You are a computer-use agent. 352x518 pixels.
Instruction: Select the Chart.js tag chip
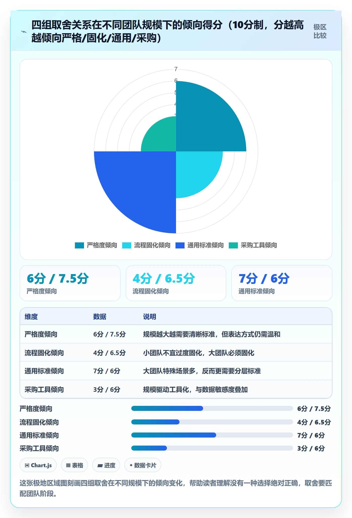click(x=38, y=465)
